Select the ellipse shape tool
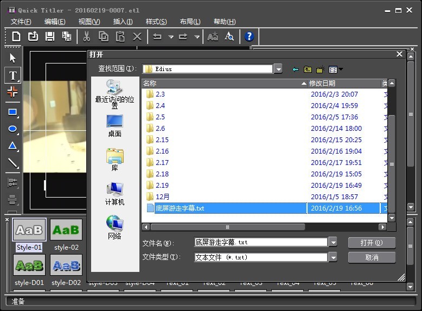 [x=13, y=129]
